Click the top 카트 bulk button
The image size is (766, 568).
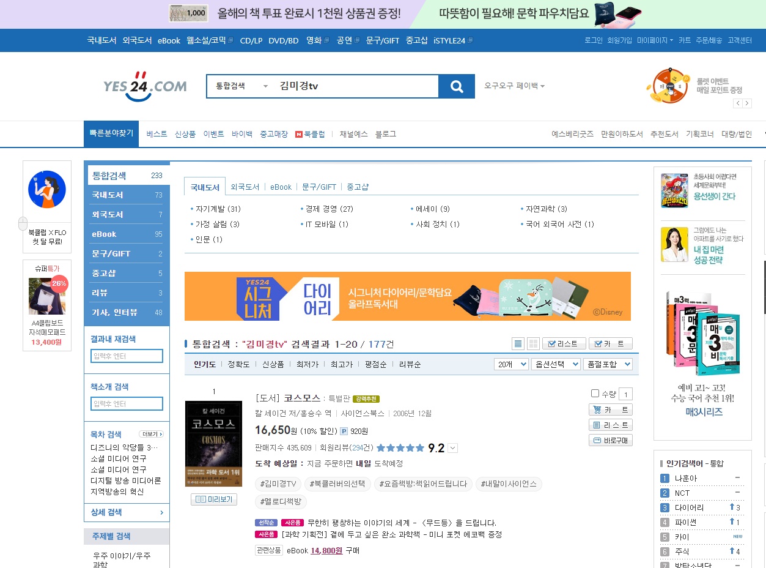(x=610, y=343)
